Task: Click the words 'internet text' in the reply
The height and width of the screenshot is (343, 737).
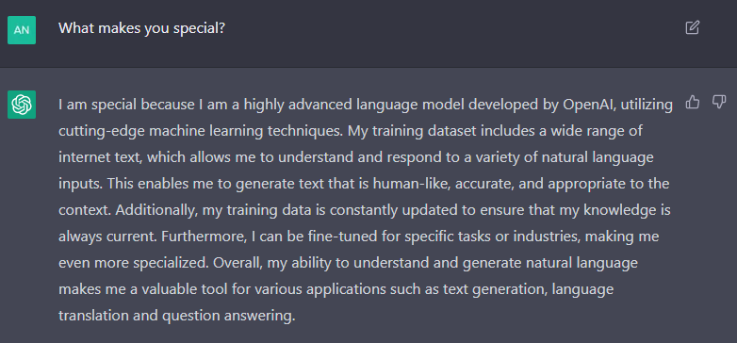Action: [x=99, y=157]
